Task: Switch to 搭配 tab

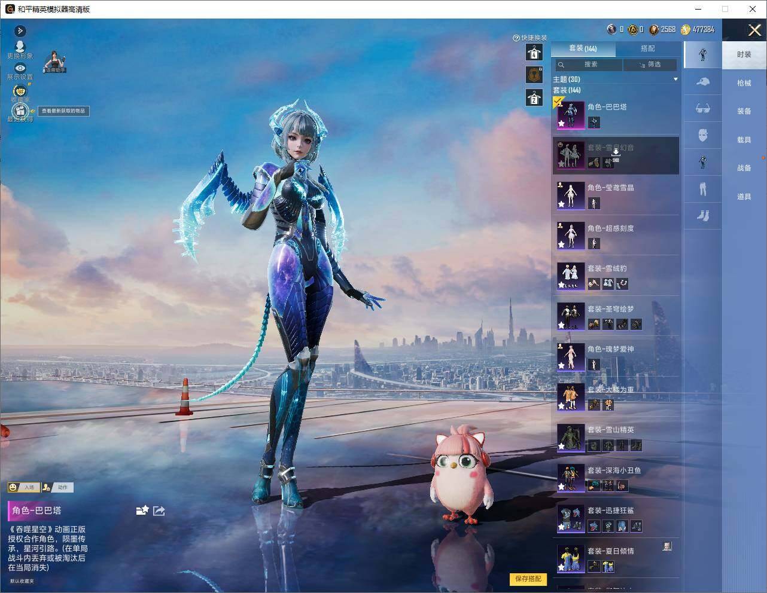Action: (647, 48)
